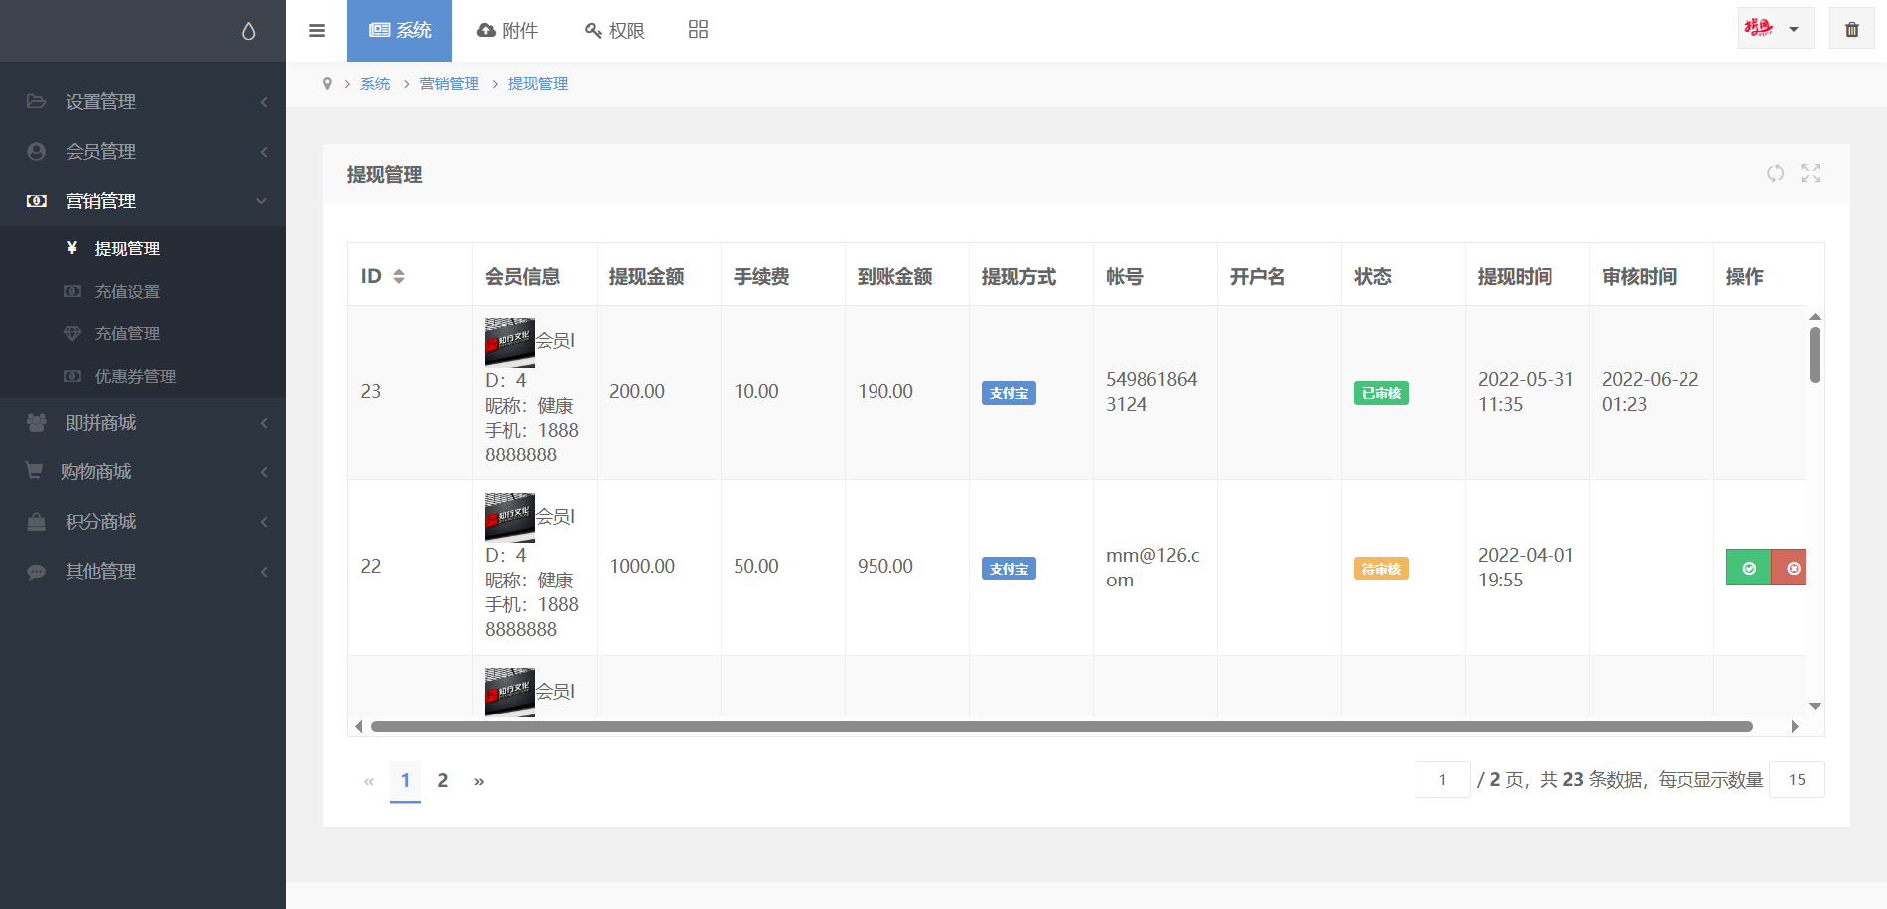The image size is (1887, 909).
Task: Switch to the 附件 top tab
Action: pos(507,31)
